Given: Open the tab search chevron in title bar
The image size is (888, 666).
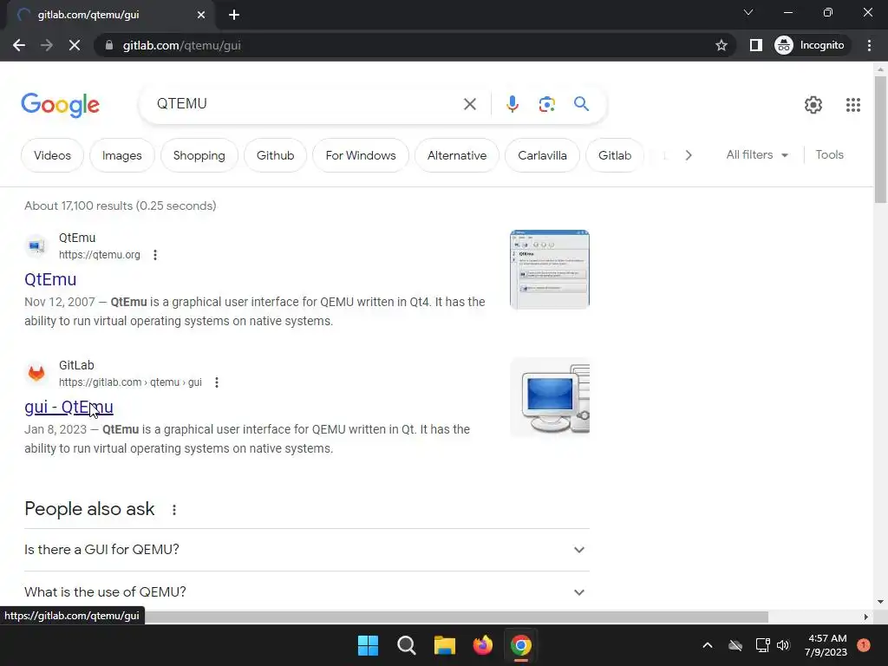Looking at the screenshot, I should [748, 12].
